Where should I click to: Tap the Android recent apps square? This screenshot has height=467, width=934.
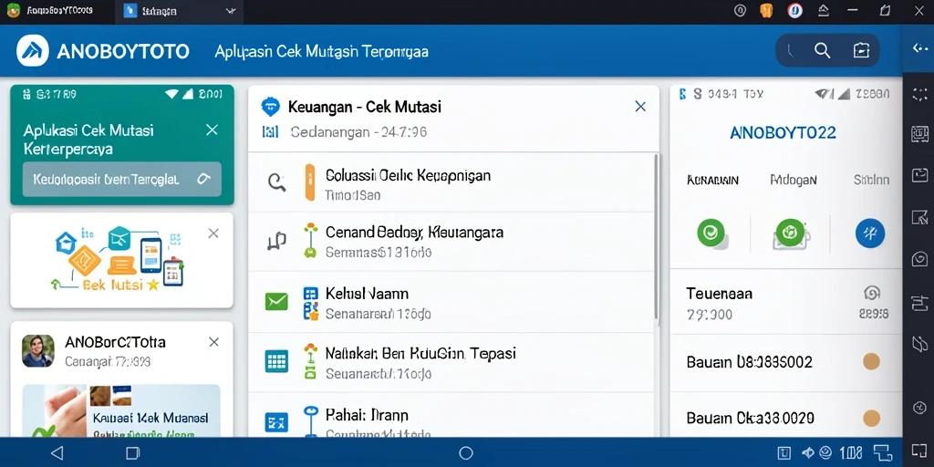click(x=132, y=452)
